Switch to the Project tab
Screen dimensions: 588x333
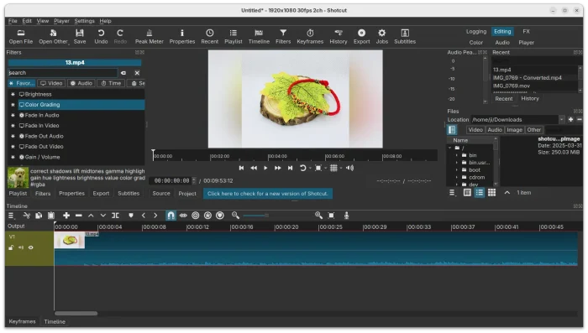click(187, 194)
